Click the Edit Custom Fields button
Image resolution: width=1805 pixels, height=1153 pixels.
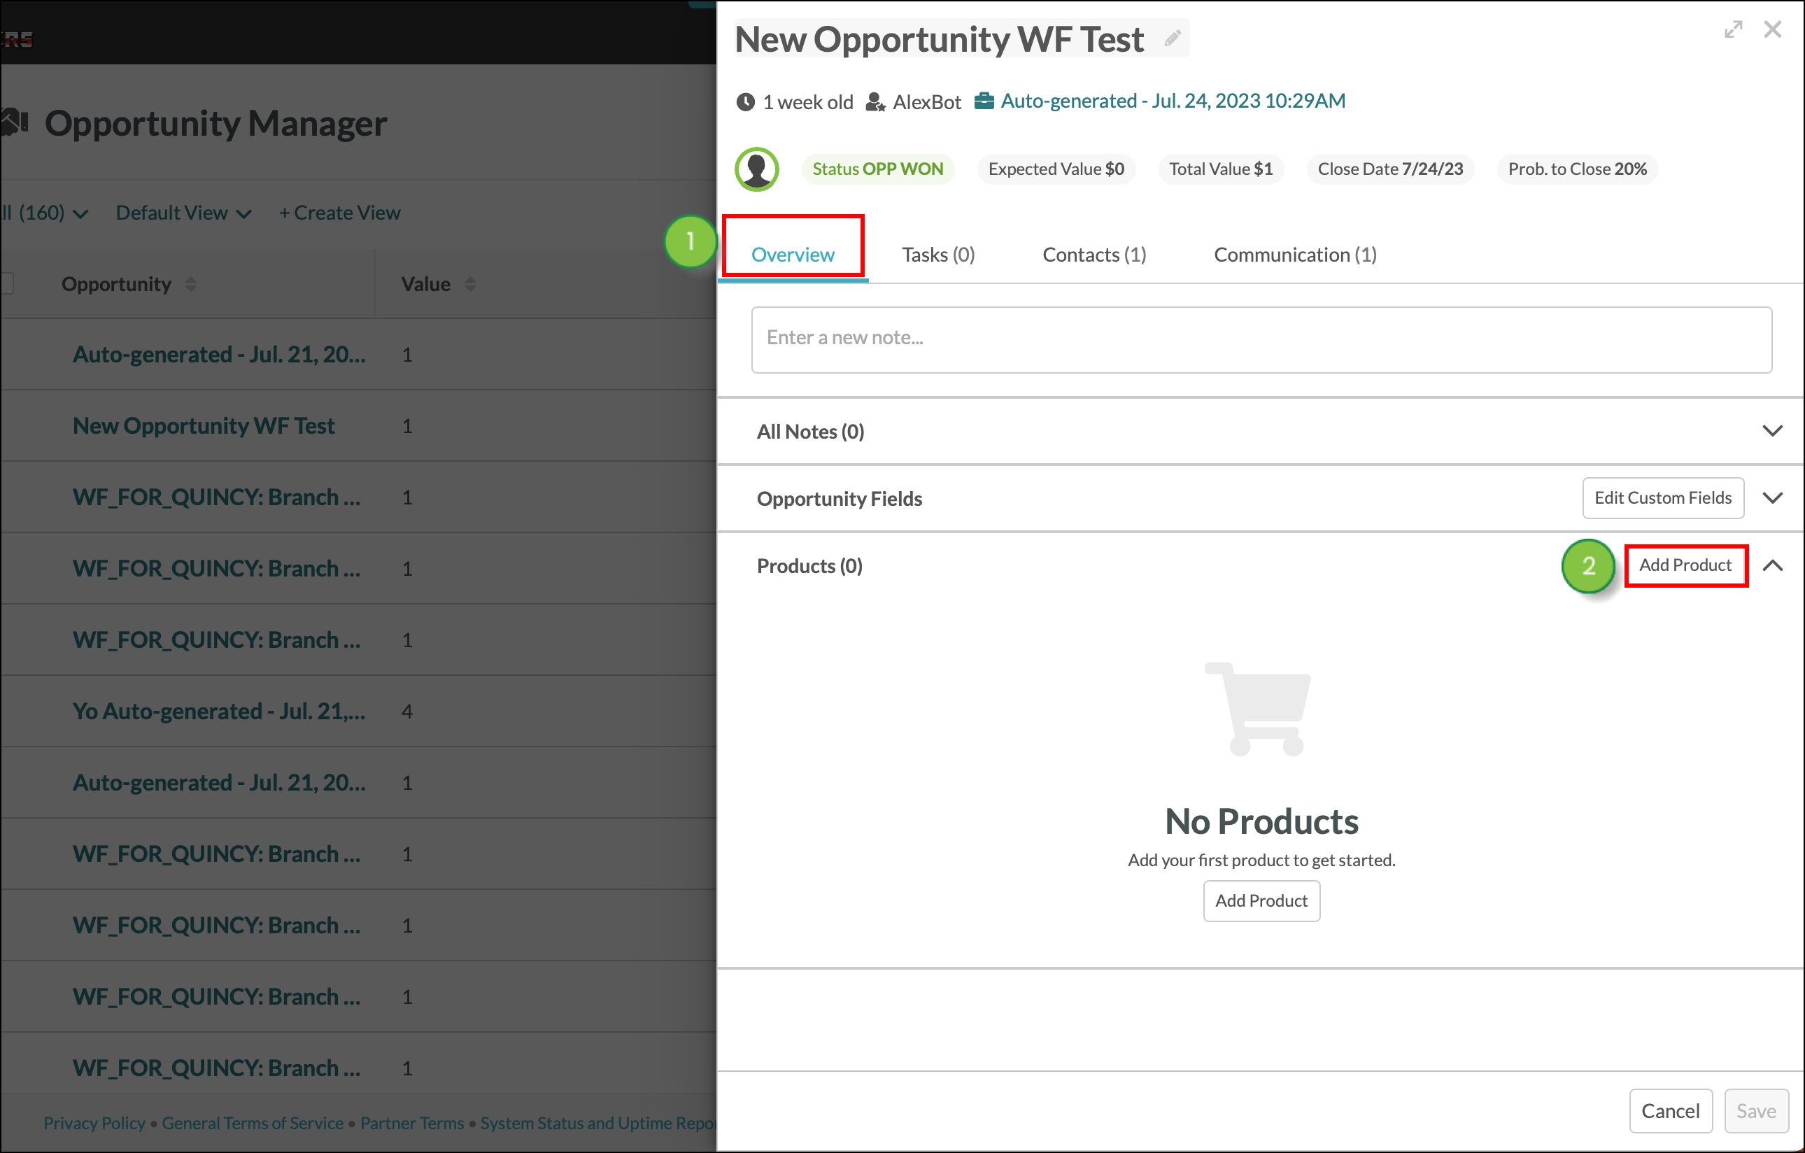[x=1662, y=497]
